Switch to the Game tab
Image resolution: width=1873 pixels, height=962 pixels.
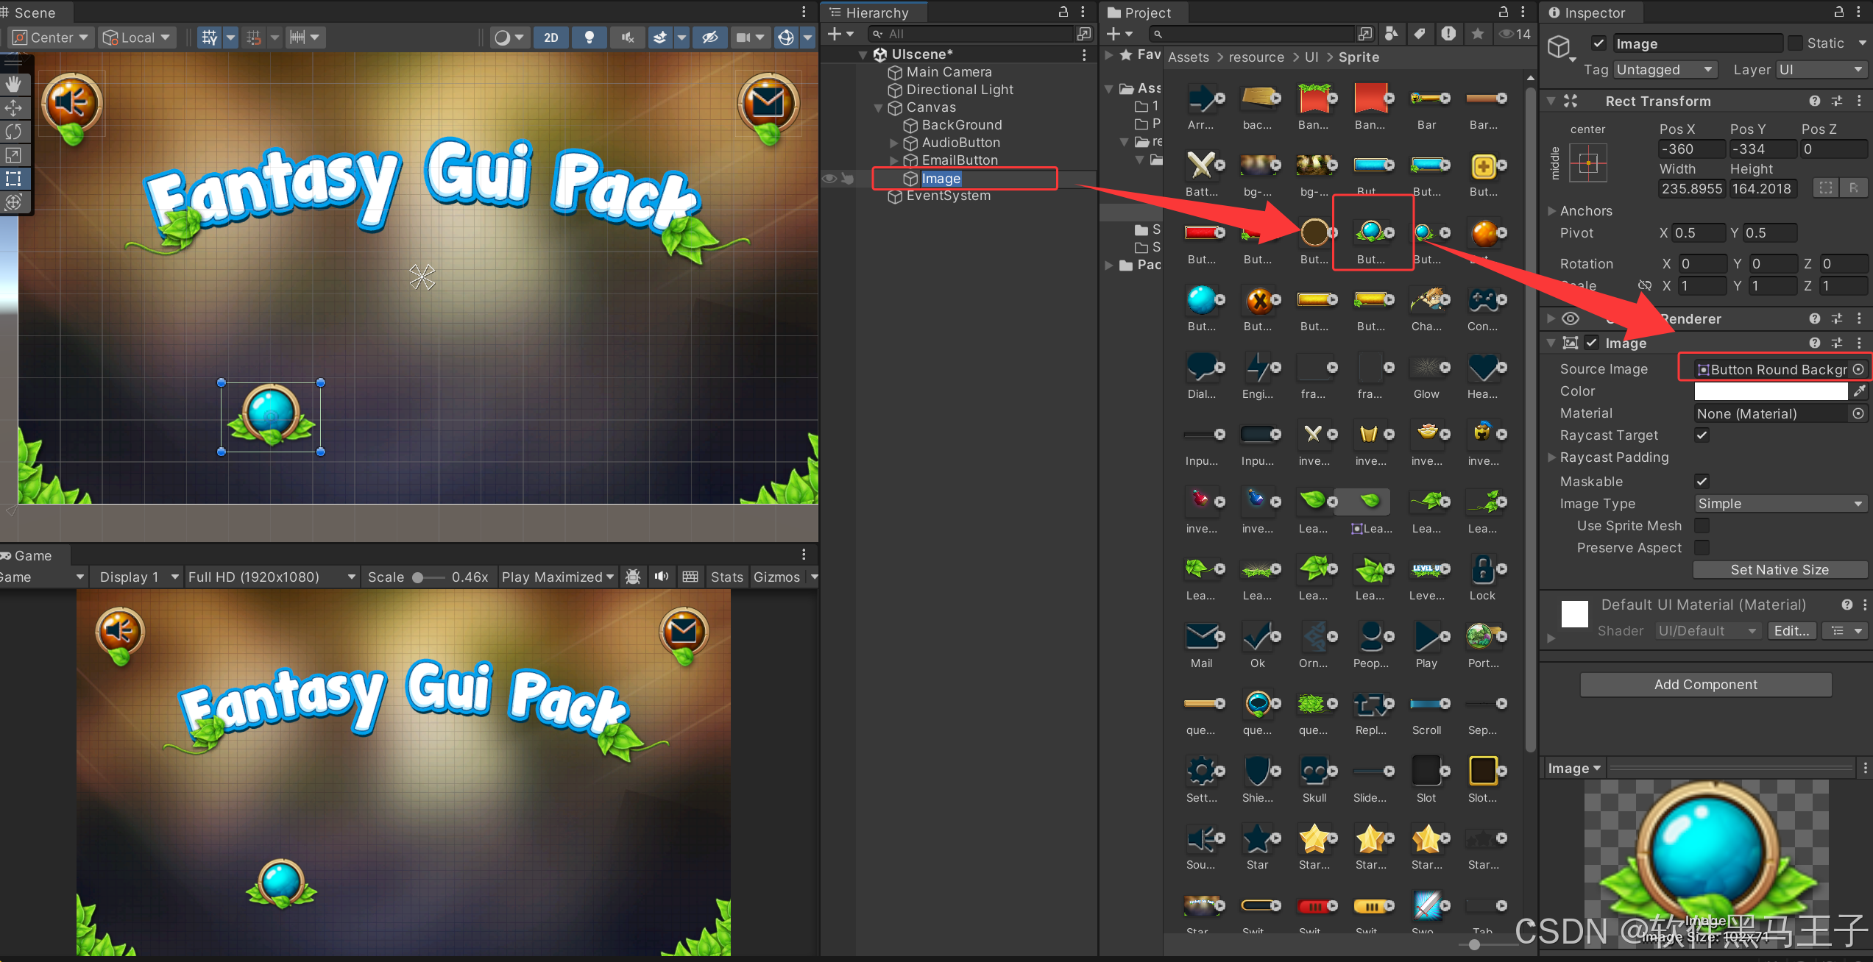click(x=32, y=555)
